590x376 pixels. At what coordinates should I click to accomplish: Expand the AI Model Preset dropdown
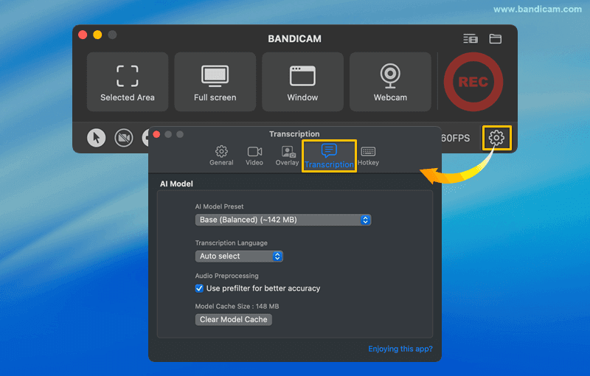(283, 220)
